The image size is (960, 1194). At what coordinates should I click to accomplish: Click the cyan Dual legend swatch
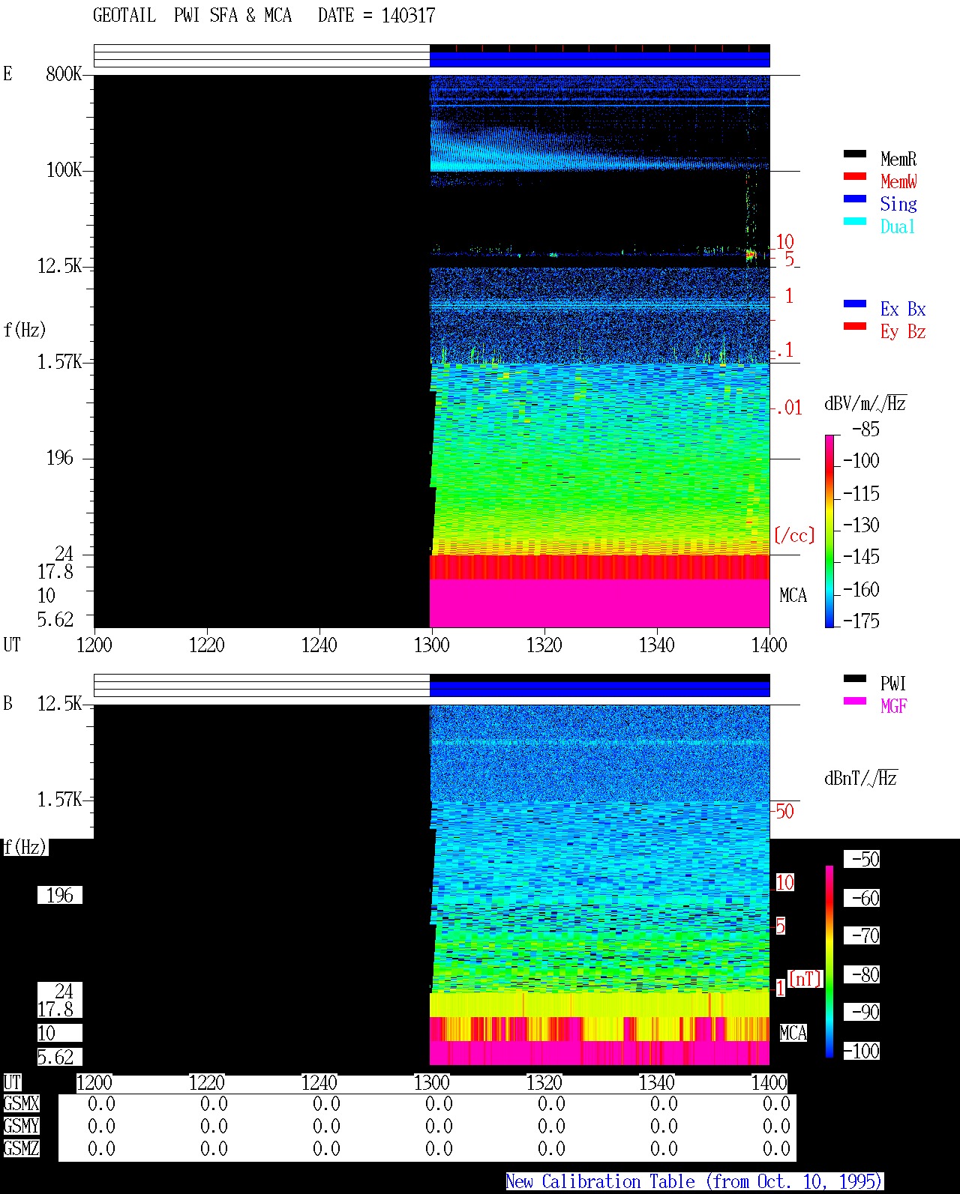click(855, 221)
